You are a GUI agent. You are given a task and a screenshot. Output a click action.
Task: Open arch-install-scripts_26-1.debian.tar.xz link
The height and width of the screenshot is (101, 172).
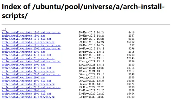pyautogui.click(x=31, y=75)
